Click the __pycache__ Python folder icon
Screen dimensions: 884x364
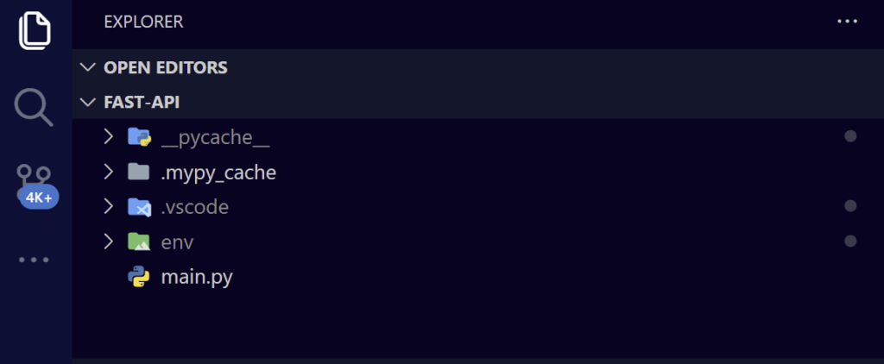(139, 136)
